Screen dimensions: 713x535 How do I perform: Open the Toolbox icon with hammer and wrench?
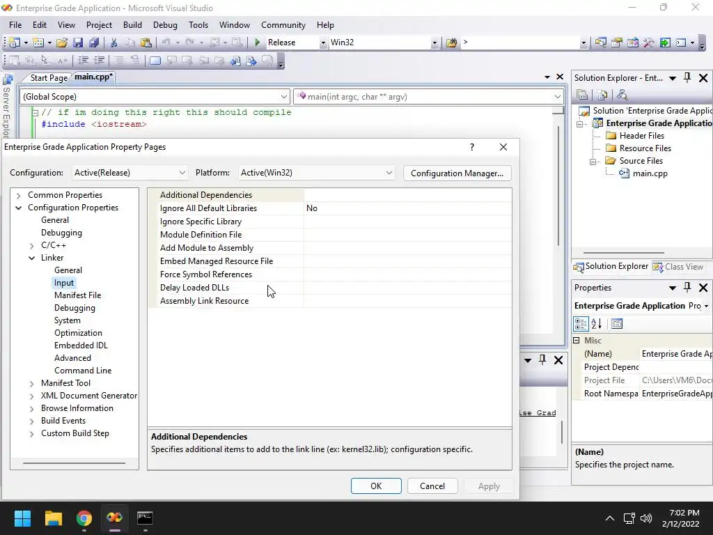649,42
